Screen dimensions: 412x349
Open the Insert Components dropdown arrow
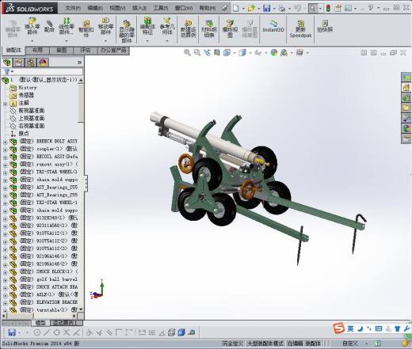tap(32, 41)
